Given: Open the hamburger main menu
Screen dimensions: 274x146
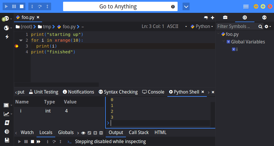Looking at the screenshot, I should click(246, 7).
